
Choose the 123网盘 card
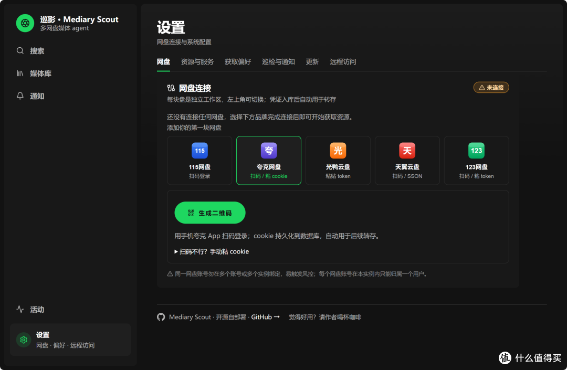pyautogui.click(x=477, y=161)
